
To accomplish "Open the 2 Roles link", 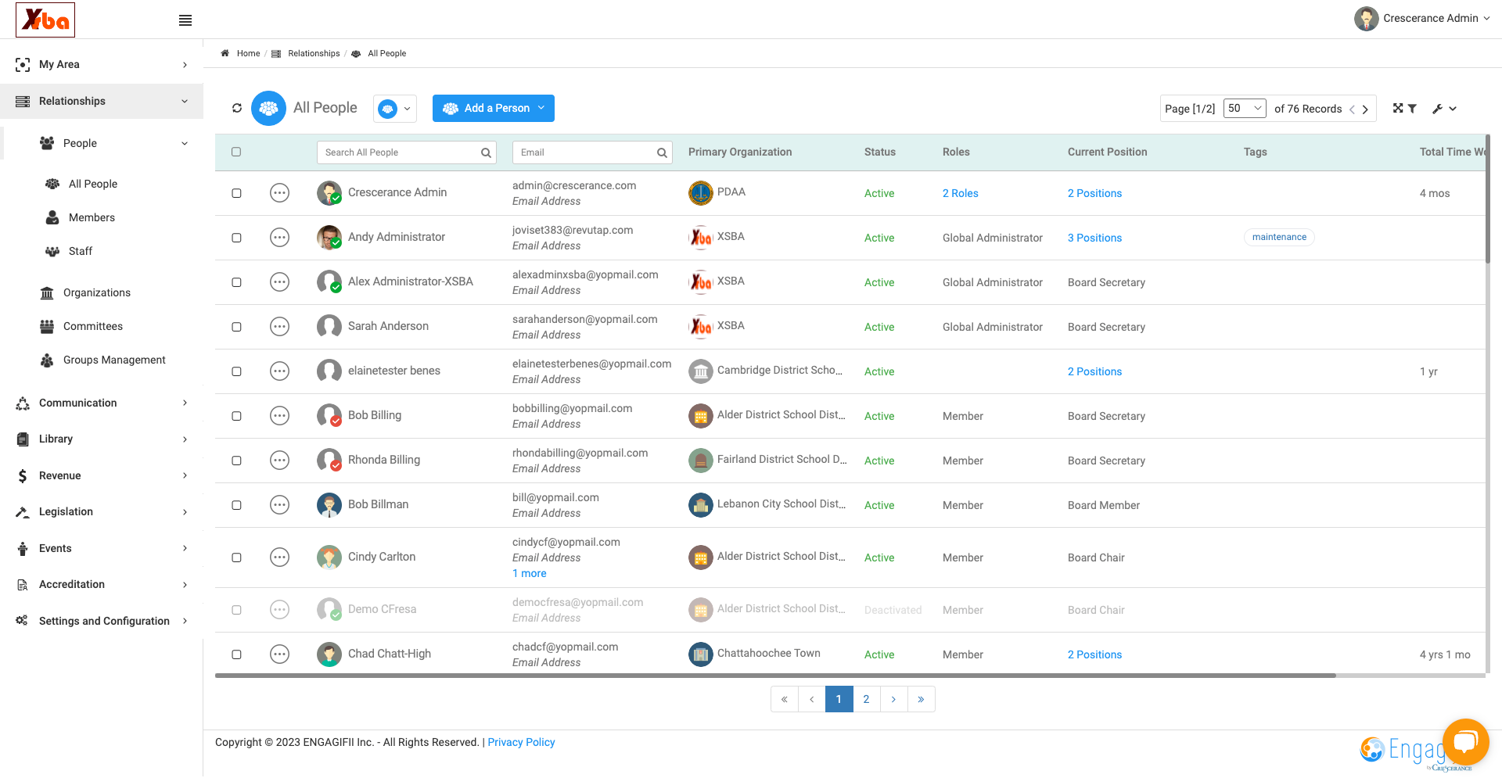I will click(960, 193).
